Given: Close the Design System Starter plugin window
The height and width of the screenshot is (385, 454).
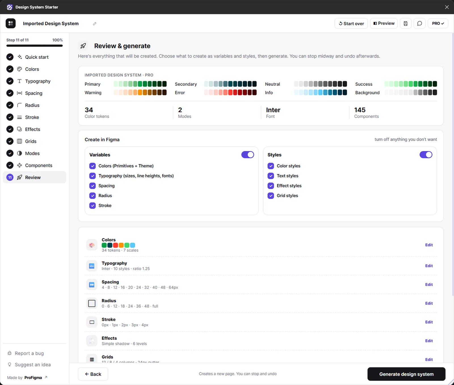Looking at the screenshot, I should pyautogui.click(x=447, y=7).
